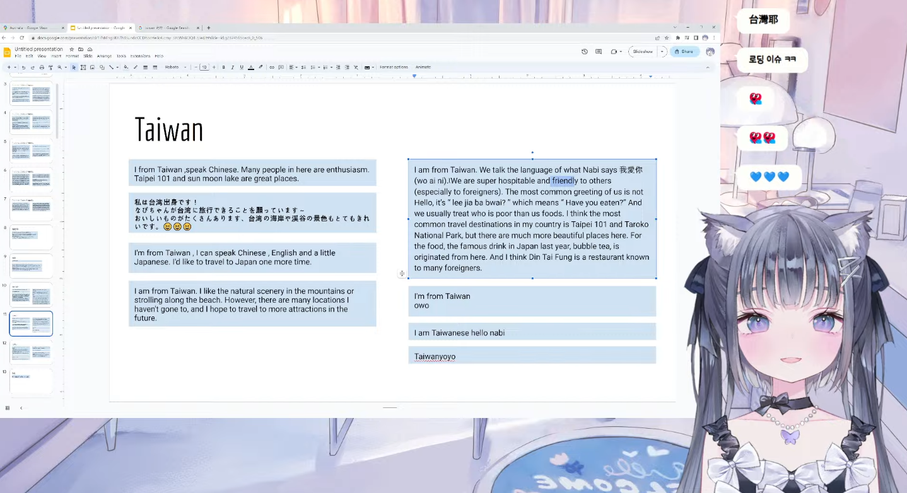The height and width of the screenshot is (493, 907).
Task: Open the border weight options
Action: tap(145, 67)
